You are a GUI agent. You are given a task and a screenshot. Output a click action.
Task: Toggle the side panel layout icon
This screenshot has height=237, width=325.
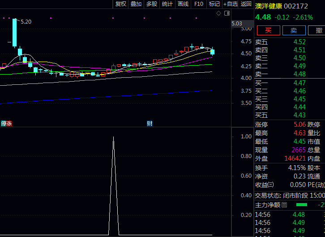(227, 13)
